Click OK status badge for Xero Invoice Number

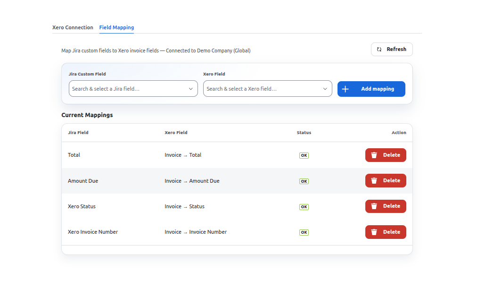pyautogui.click(x=304, y=232)
